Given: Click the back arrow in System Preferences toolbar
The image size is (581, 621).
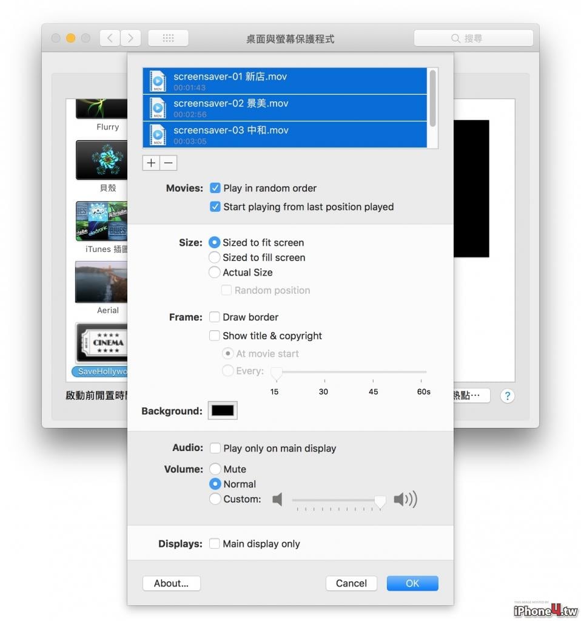Looking at the screenshot, I should pos(110,38).
